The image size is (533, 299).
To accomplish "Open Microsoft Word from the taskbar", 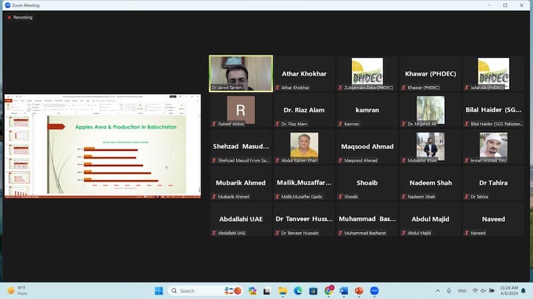I will [x=344, y=290].
